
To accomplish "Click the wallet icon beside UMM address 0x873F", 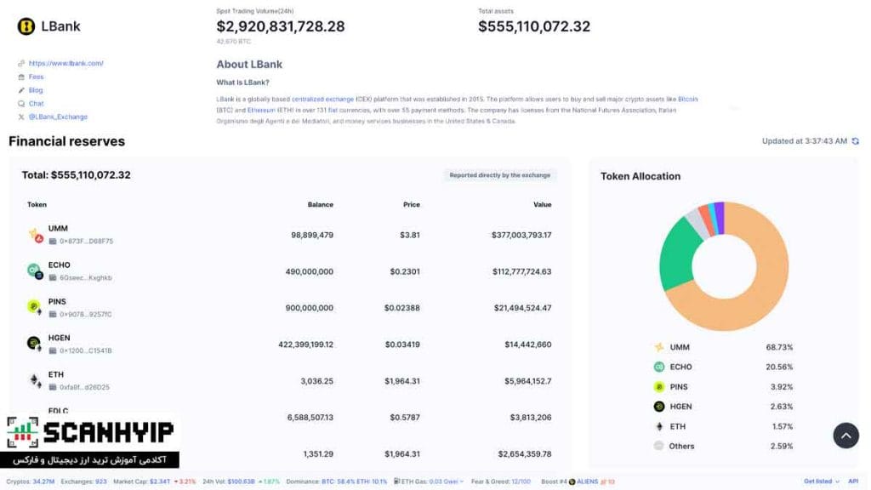I will [53, 241].
